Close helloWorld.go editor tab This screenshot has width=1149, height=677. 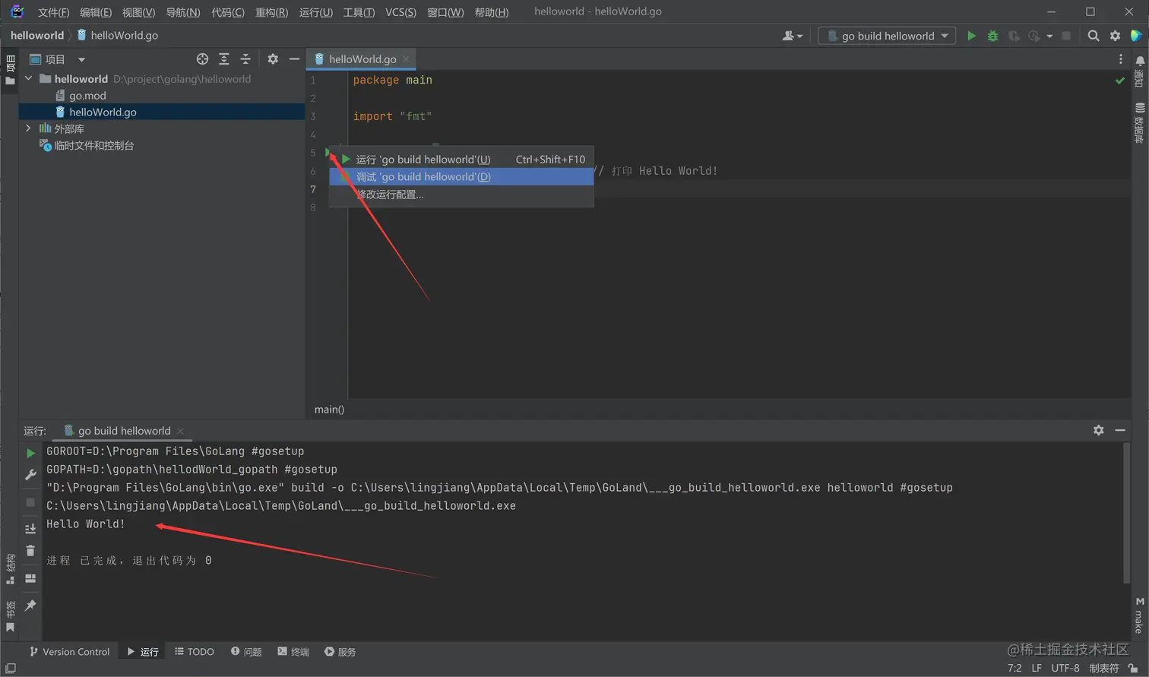[x=406, y=59]
